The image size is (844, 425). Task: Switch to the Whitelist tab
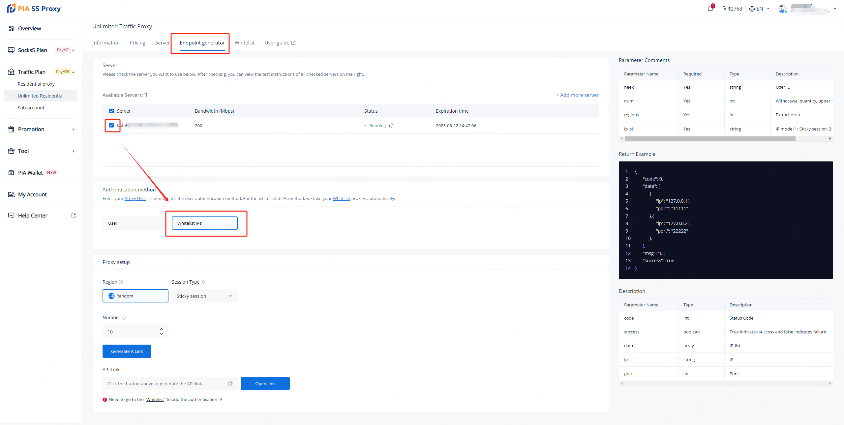pyautogui.click(x=244, y=43)
